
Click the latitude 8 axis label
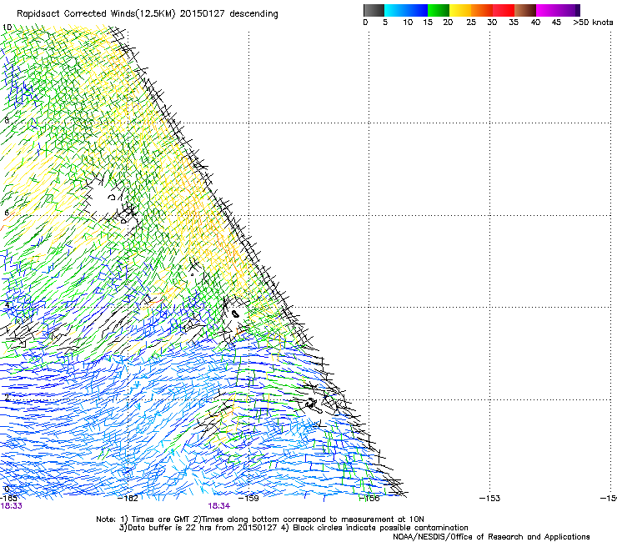click(7, 120)
